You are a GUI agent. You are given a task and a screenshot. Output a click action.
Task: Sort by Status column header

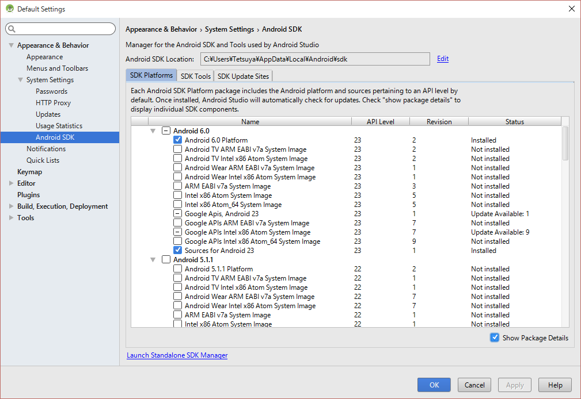tap(515, 121)
